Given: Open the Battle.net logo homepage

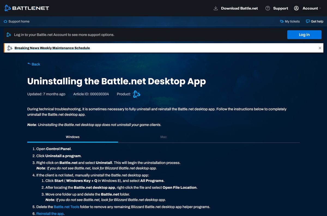Looking at the screenshot, I should 26,8.
